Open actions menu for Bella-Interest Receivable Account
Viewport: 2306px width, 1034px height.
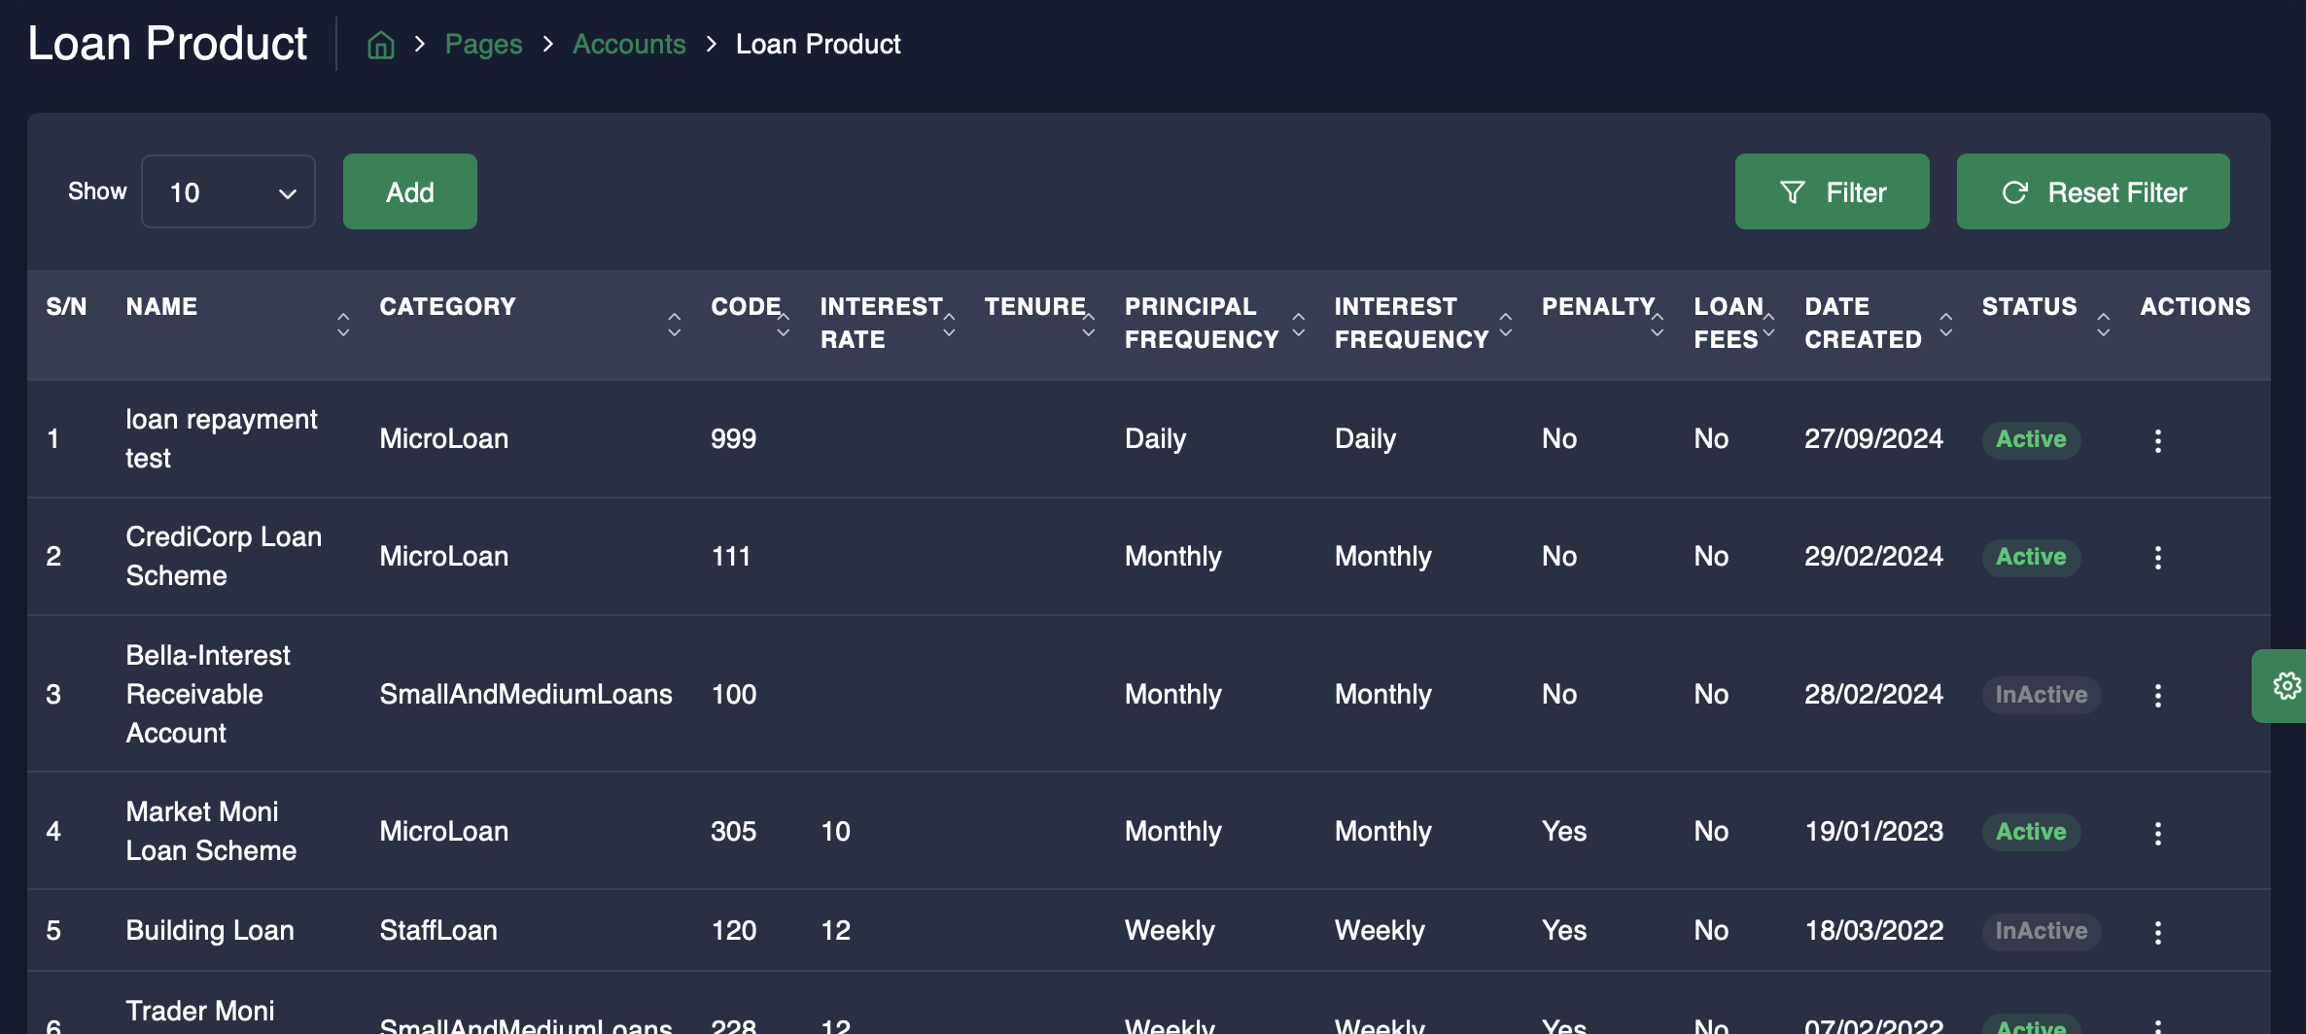[x=2157, y=695]
